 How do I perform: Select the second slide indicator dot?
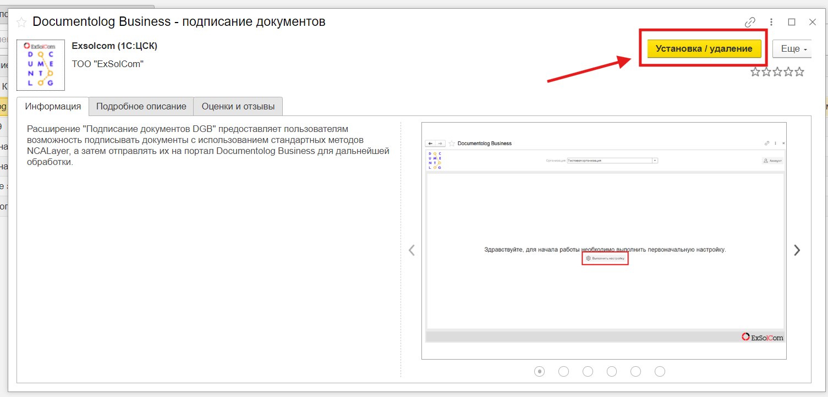pyautogui.click(x=564, y=372)
